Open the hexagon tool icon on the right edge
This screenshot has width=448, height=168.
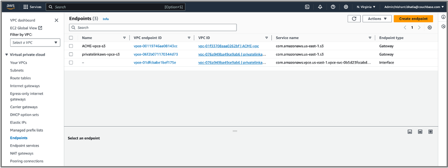pyautogui.click(x=443, y=26)
